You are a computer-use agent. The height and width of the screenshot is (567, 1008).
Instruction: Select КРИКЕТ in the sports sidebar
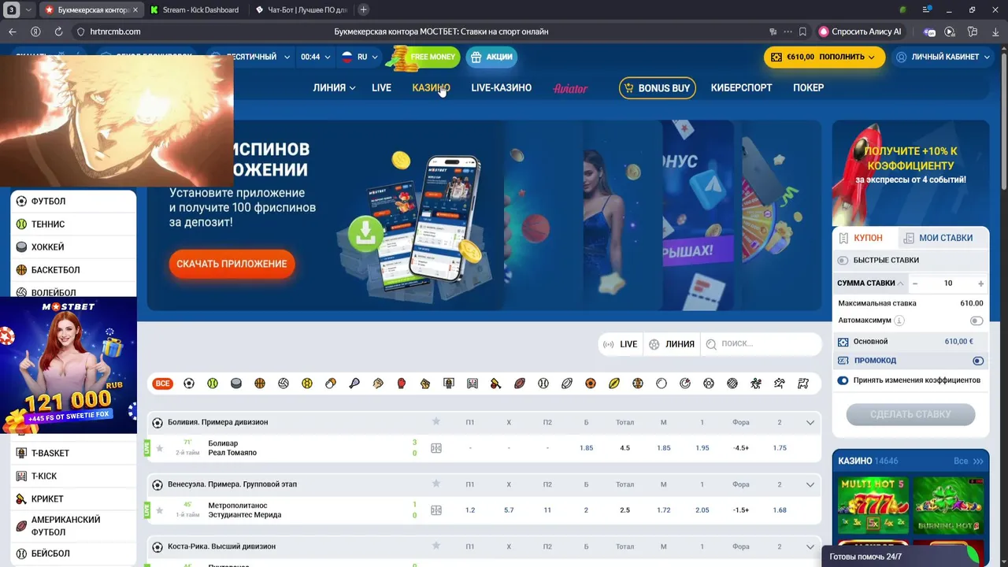click(73, 499)
